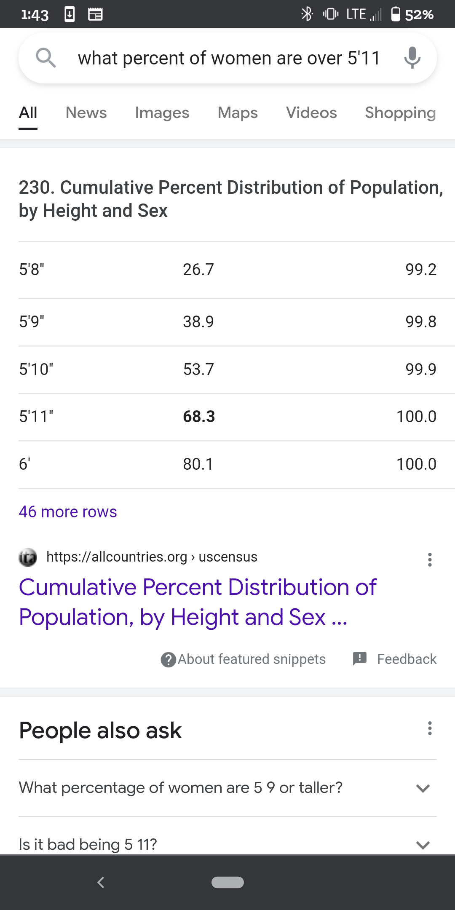
Task: Open Cumulative Percent Distribution of Population result link
Action: coord(198,602)
